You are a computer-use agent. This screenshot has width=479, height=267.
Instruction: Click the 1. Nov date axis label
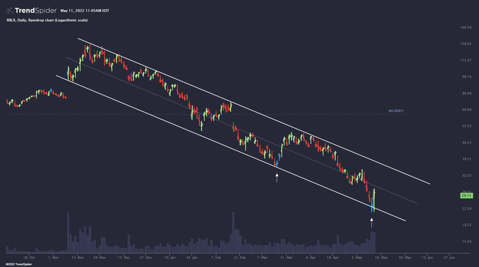pyautogui.click(x=53, y=257)
